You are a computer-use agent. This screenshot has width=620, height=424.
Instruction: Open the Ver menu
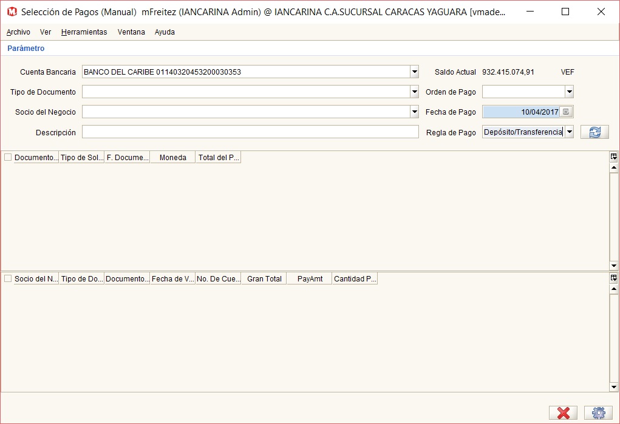46,32
